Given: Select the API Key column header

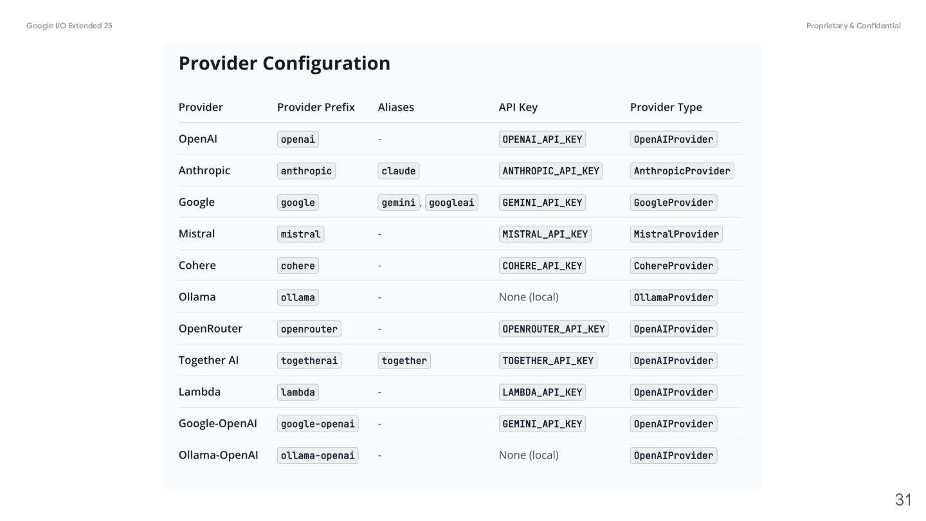Looking at the screenshot, I should click(518, 107).
